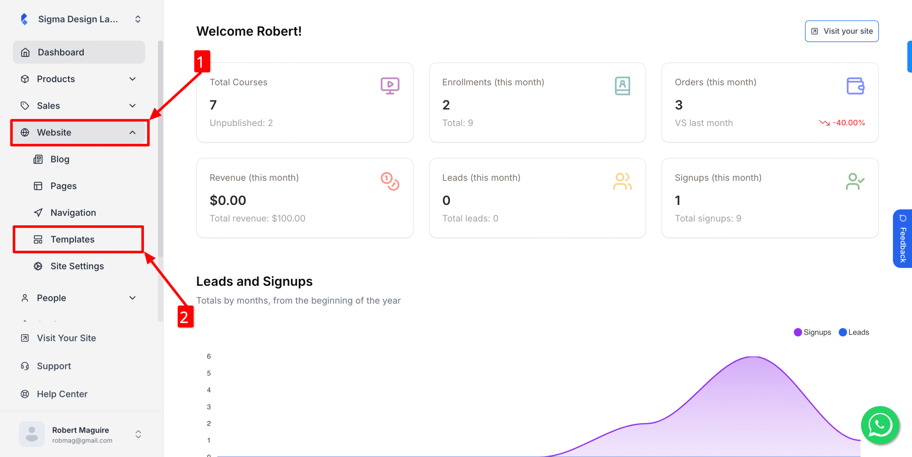Click the Support headset icon
This screenshot has height=457, width=912.
click(25, 366)
